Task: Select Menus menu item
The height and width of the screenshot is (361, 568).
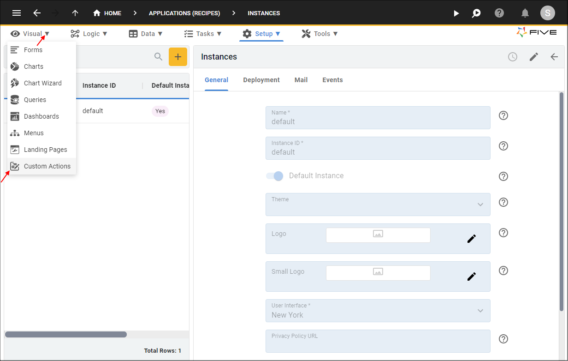Action: point(41,133)
